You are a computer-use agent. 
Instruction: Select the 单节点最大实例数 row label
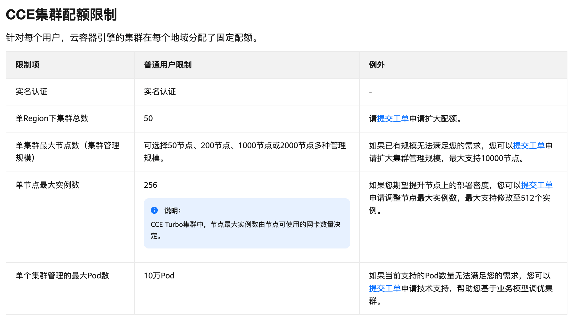(47, 185)
